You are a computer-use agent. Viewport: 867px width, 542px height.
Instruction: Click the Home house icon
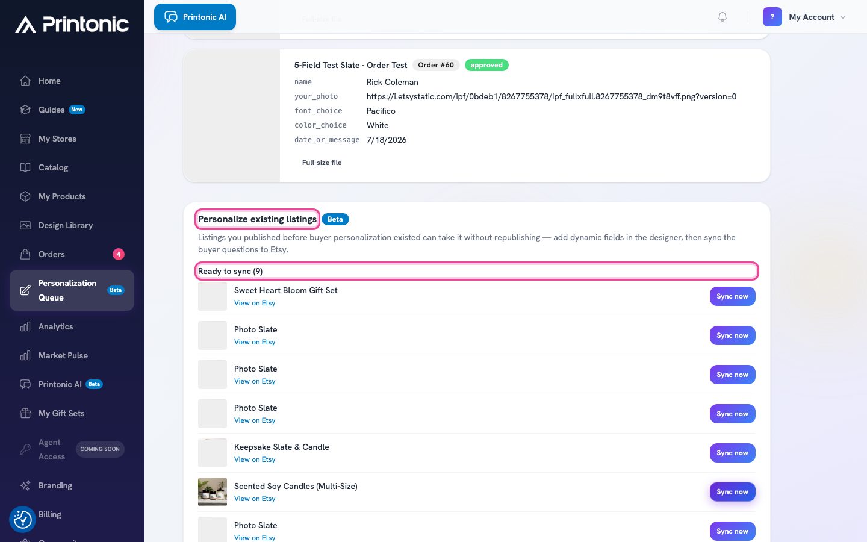[x=25, y=81]
